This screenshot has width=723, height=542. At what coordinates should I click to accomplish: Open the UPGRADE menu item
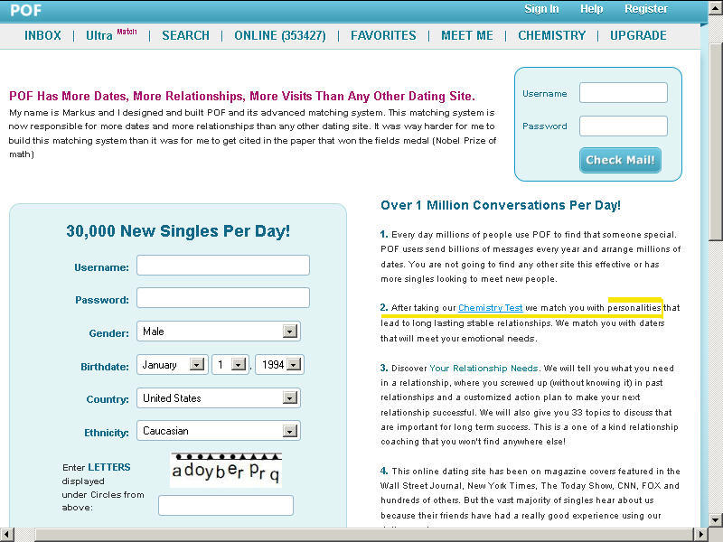pos(638,35)
